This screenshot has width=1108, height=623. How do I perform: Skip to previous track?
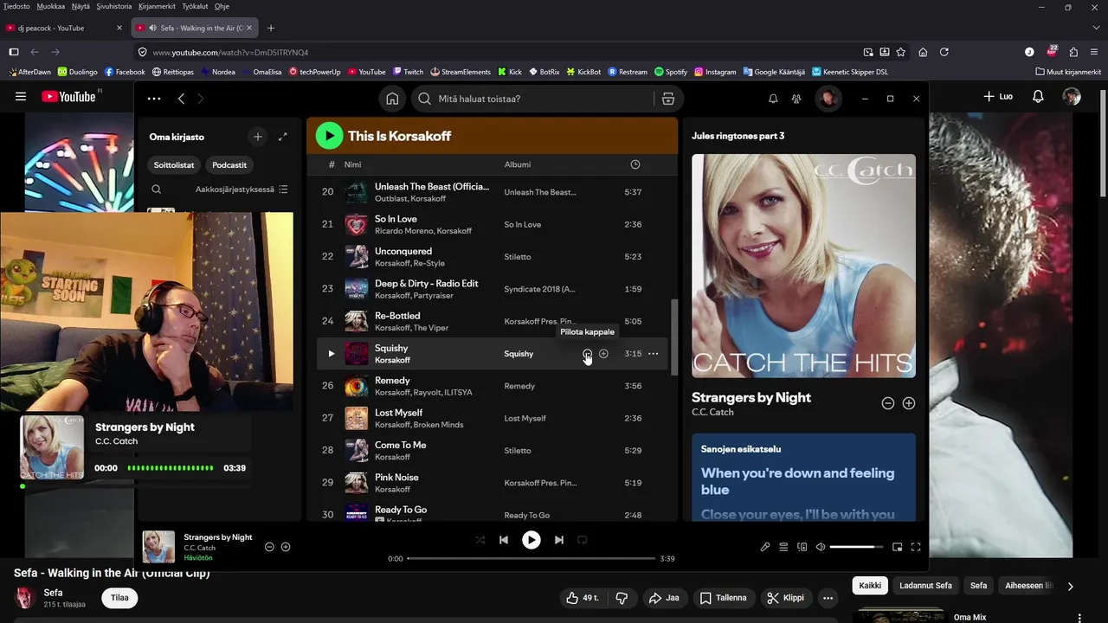[504, 540]
